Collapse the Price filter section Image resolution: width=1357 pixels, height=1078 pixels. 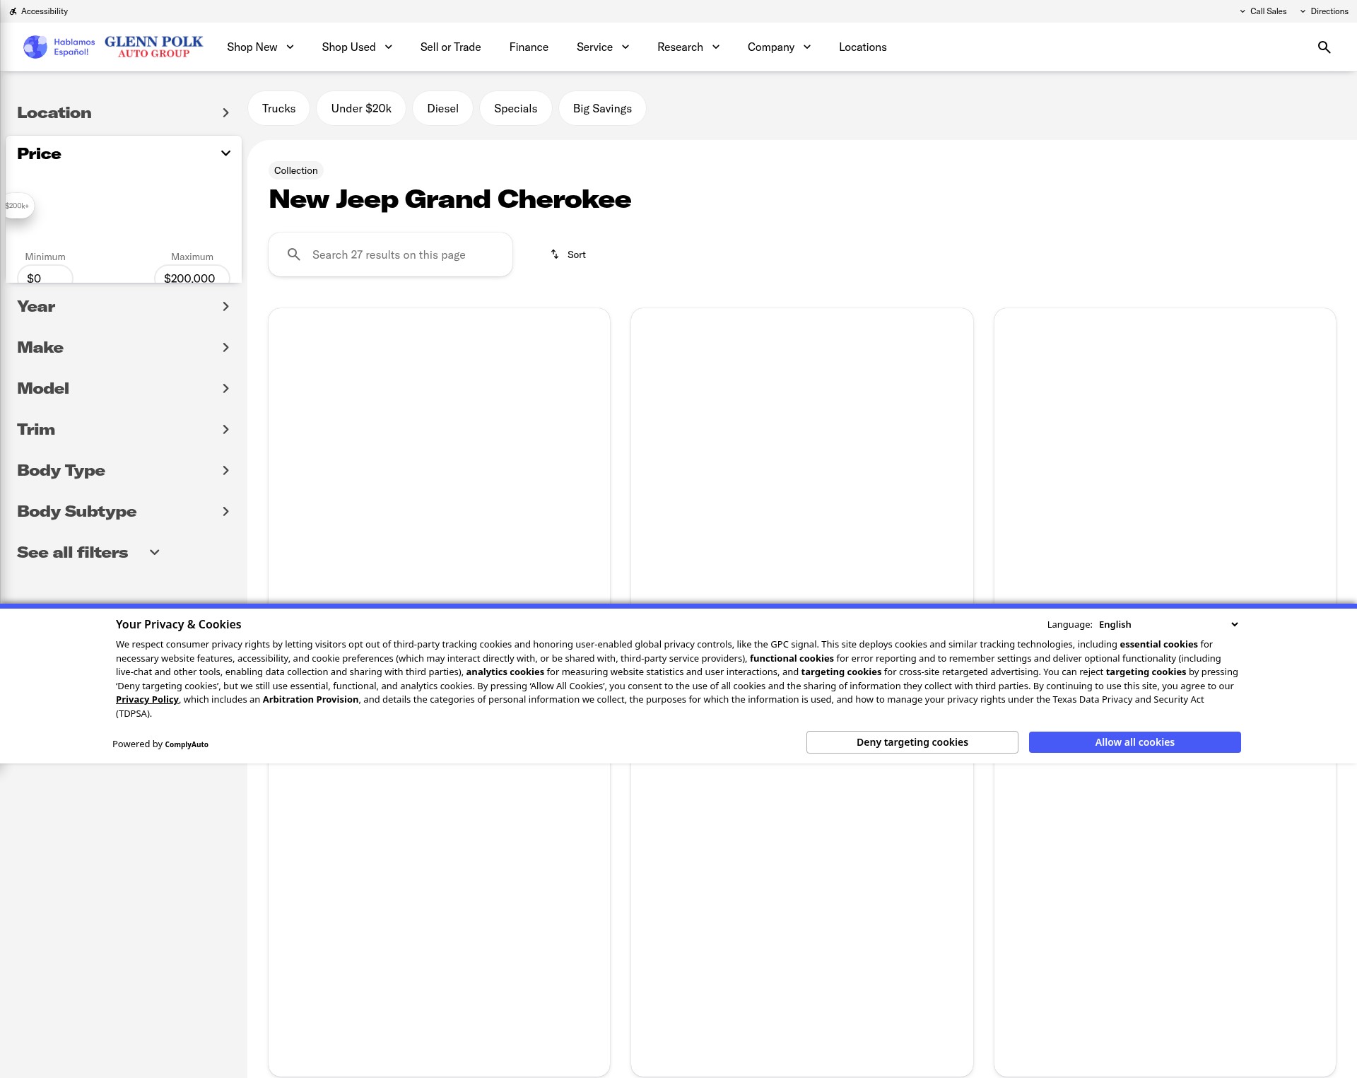tap(124, 153)
